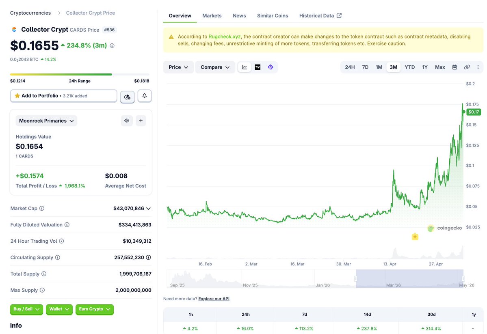Set a price alert with the bell icon
The image size is (487, 334).
point(145,96)
